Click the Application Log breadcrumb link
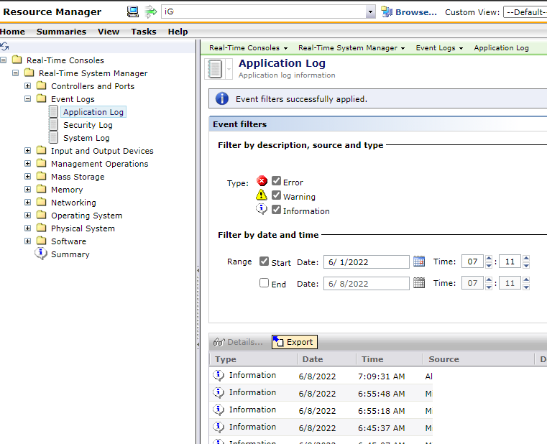 click(x=501, y=48)
